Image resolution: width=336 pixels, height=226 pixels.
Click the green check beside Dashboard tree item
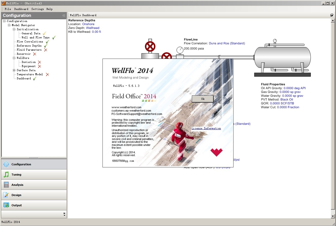coord(35,79)
